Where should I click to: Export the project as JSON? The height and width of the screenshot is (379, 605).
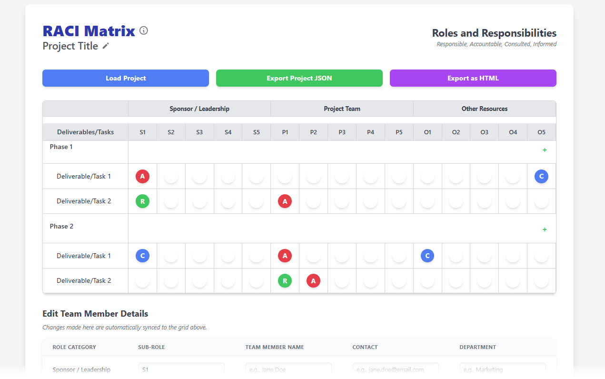299,78
